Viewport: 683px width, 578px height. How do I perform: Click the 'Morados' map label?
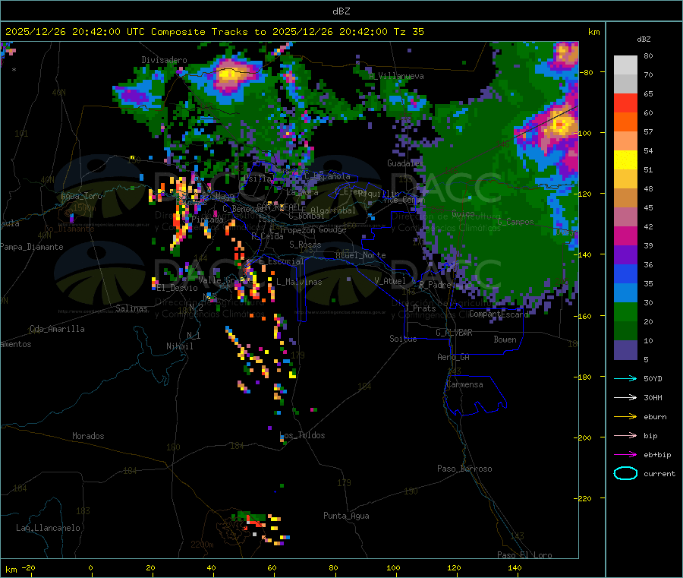pos(88,436)
